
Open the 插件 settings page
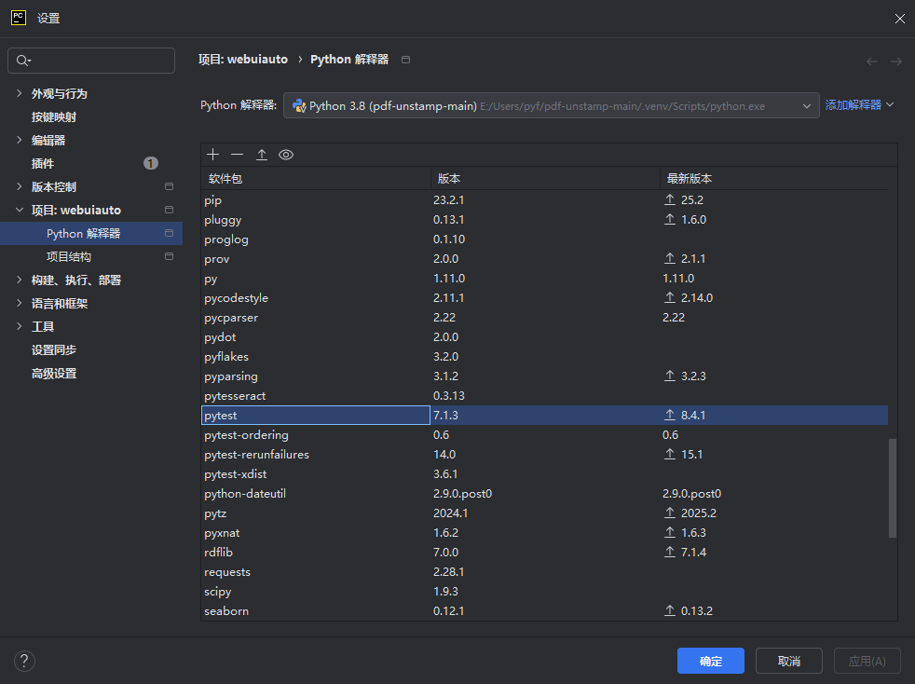tap(43, 163)
